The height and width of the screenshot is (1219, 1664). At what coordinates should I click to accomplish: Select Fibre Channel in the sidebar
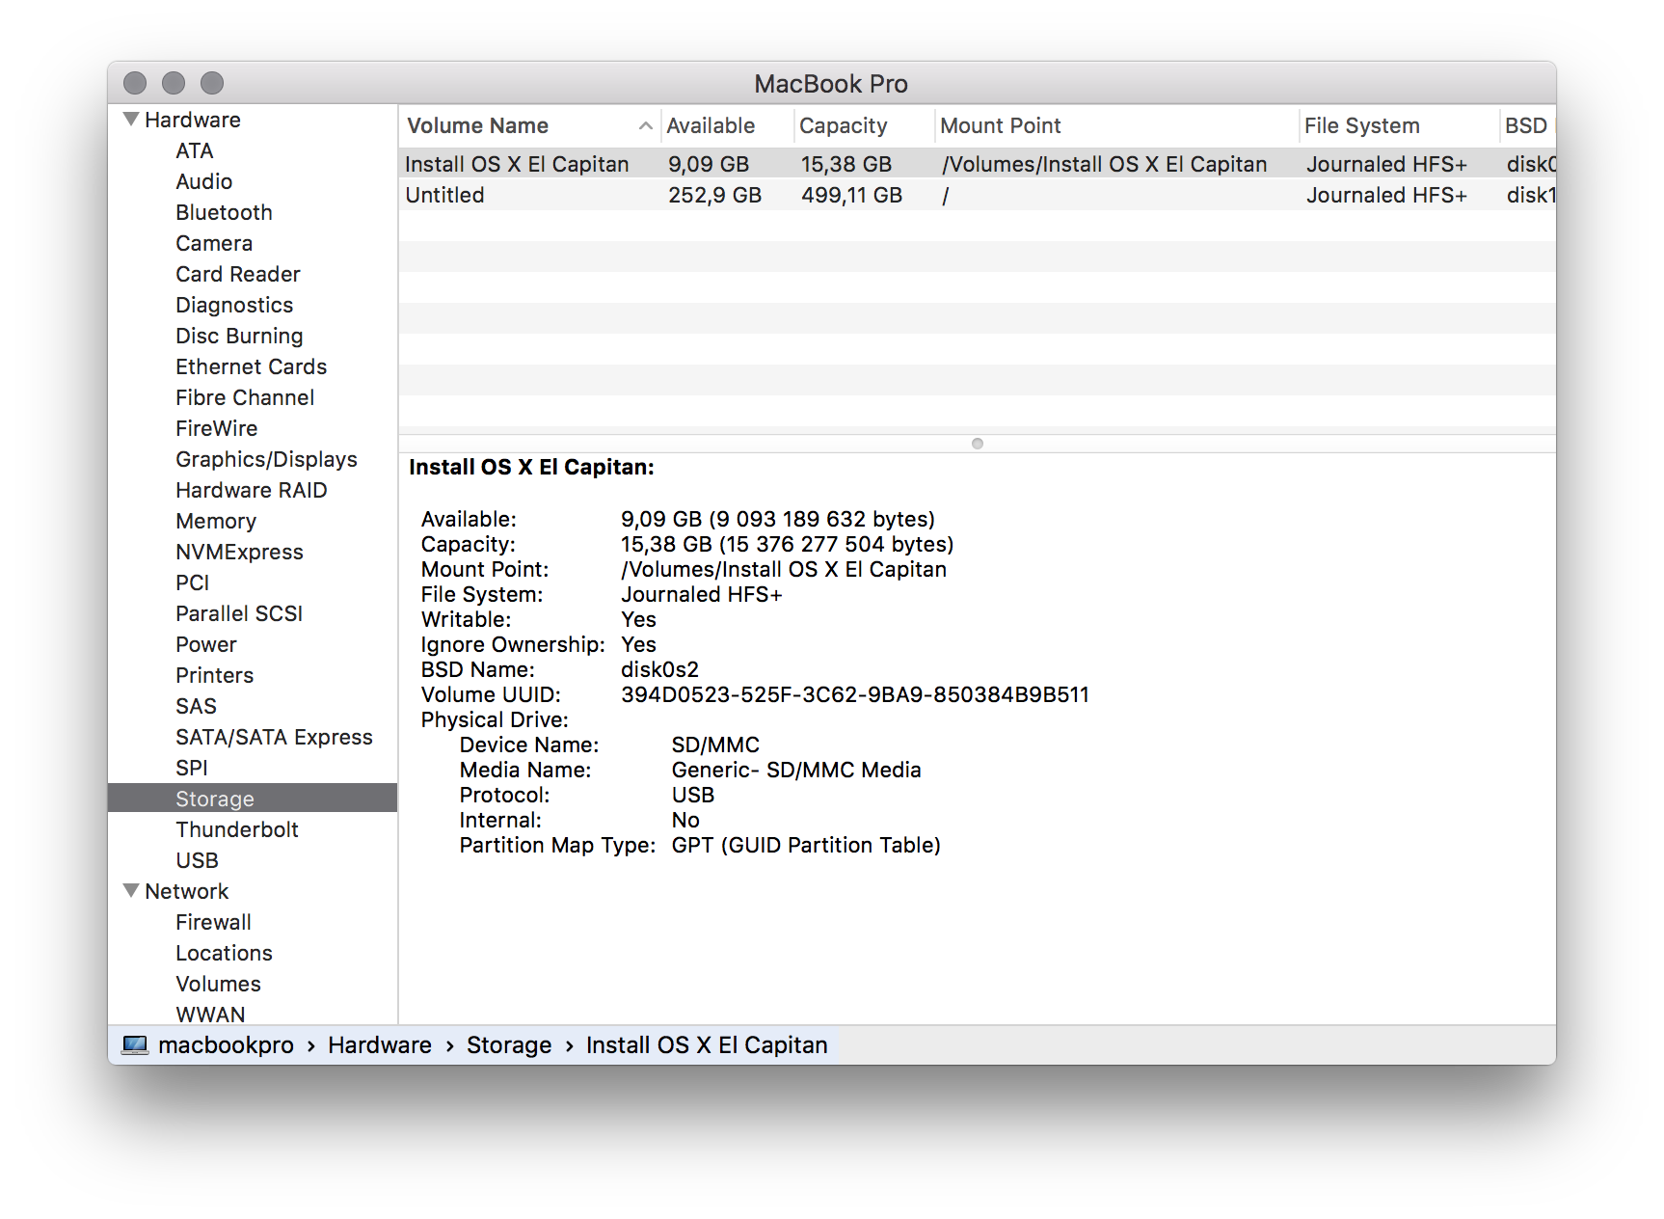coord(245,397)
